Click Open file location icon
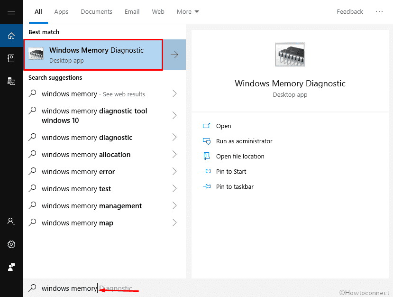Screen dimensions: 393x297 click(x=206, y=156)
